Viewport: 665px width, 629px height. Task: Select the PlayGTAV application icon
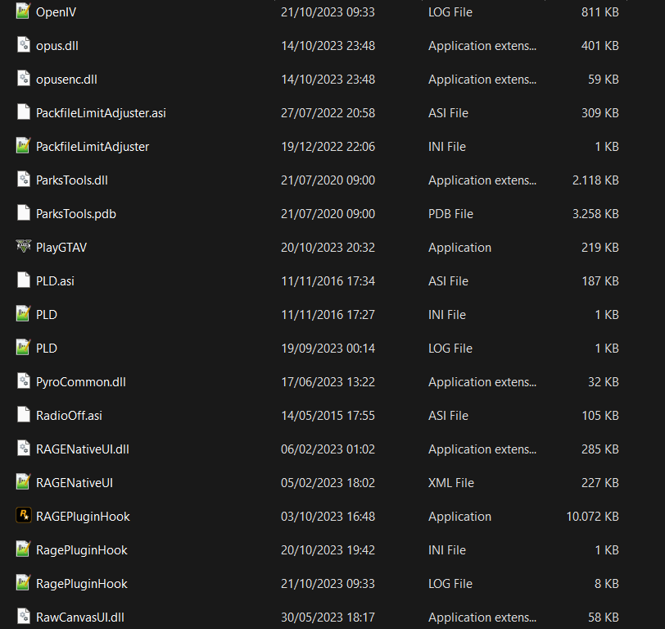click(23, 246)
